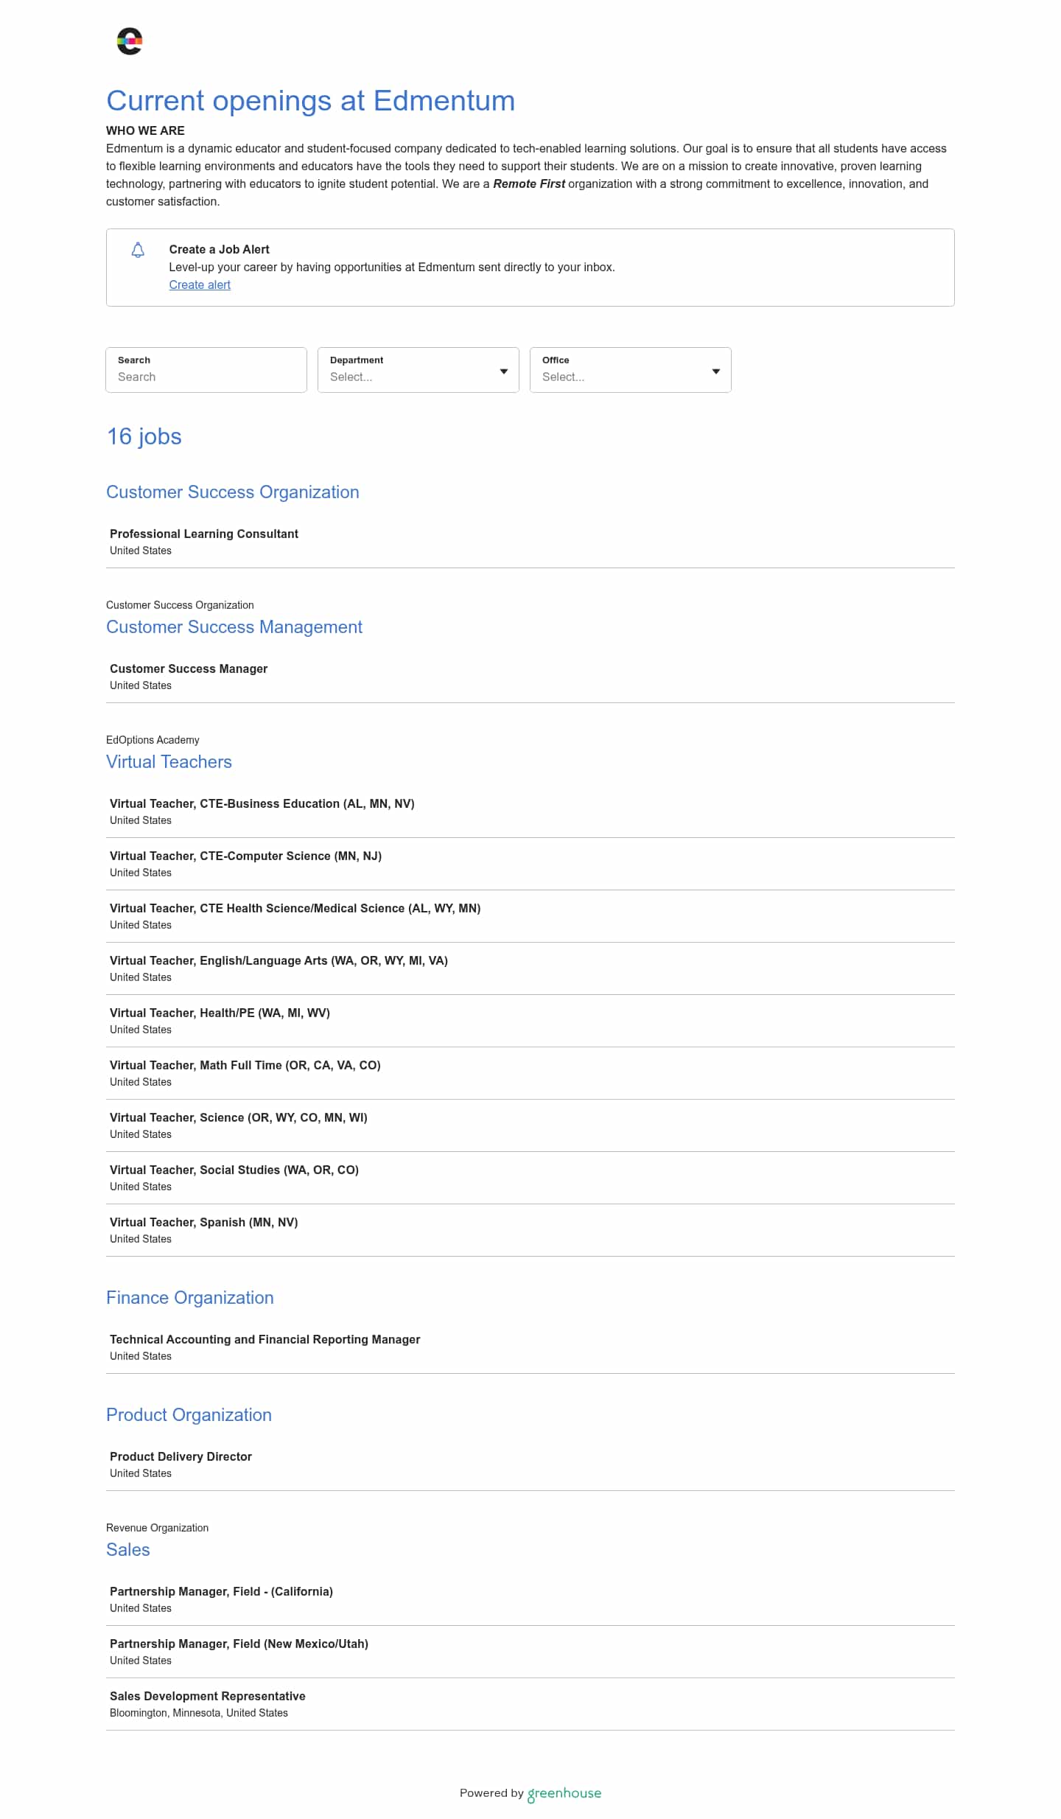View the Sales Development Representative listing

pos(530,1704)
